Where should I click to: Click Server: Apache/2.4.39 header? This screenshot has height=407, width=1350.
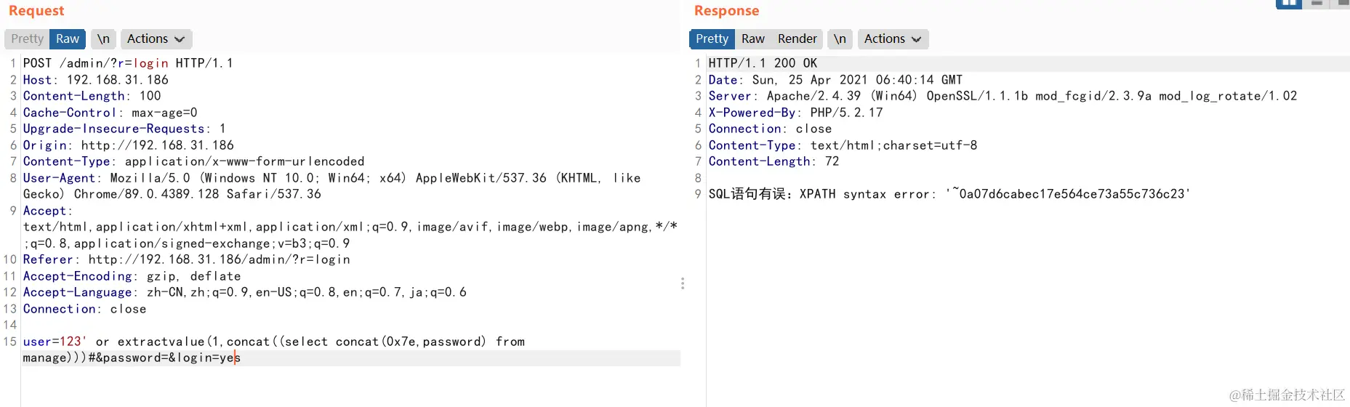pos(1003,96)
